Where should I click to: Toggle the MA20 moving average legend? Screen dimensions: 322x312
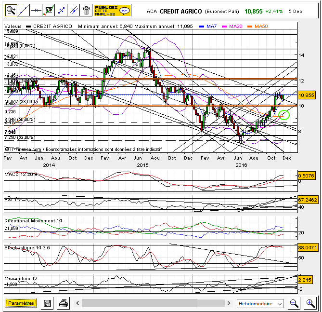click(x=234, y=26)
